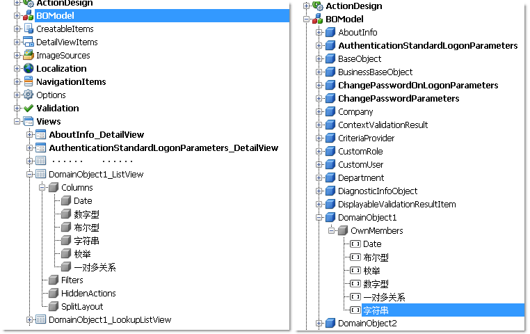Select AuthenticationStandardLogonParameters in right tree

[428, 46]
